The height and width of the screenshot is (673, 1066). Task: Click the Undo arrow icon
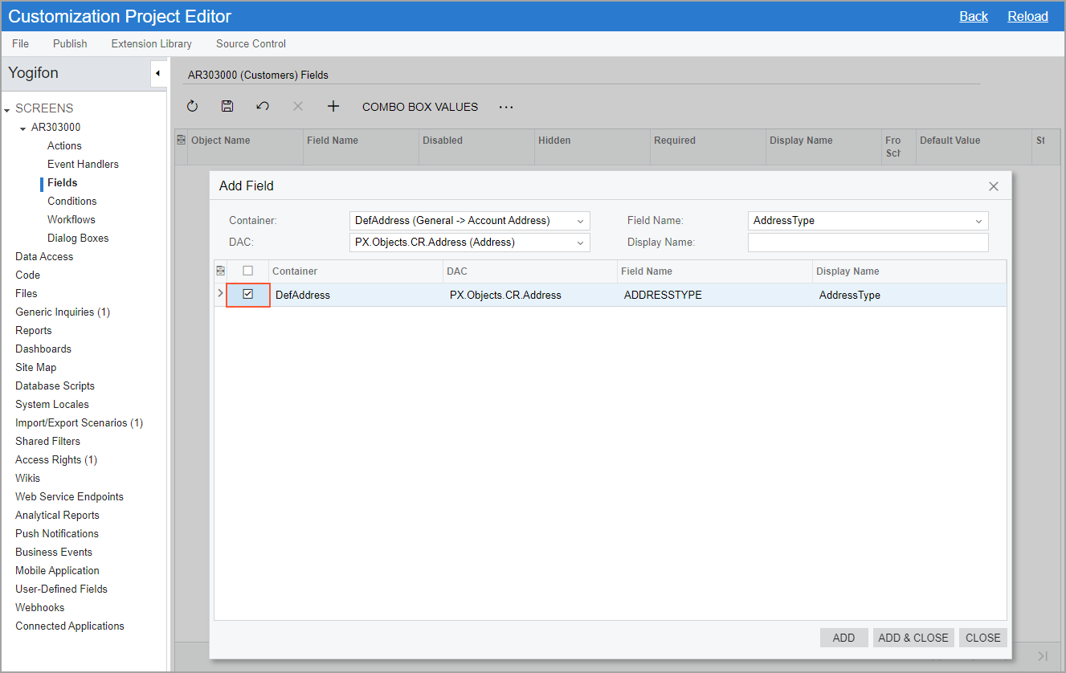pyautogui.click(x=263, y=107)
